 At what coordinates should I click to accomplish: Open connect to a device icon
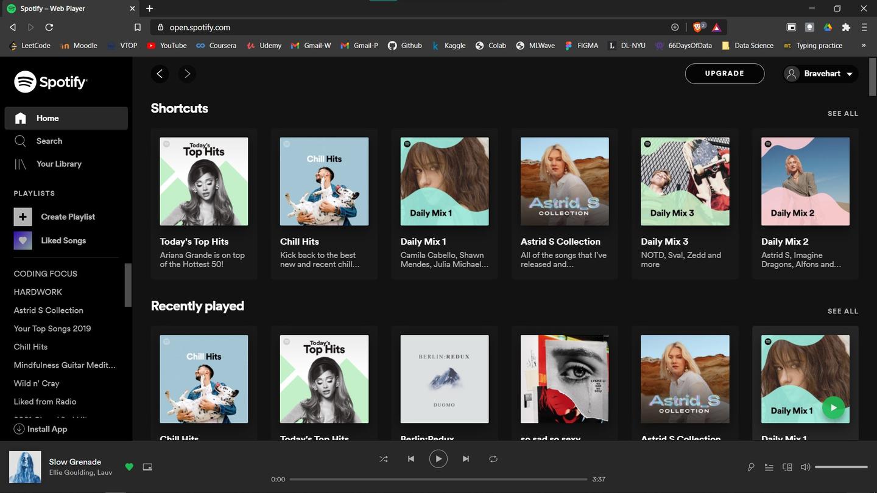(x=787, y=467)
